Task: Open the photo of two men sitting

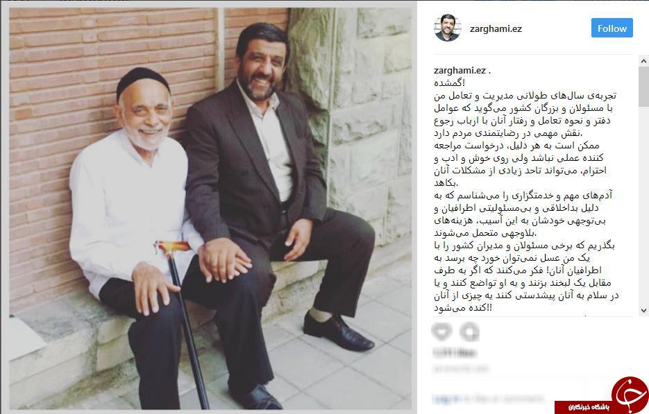Action: pyautogui.click(x=211, y=209)
